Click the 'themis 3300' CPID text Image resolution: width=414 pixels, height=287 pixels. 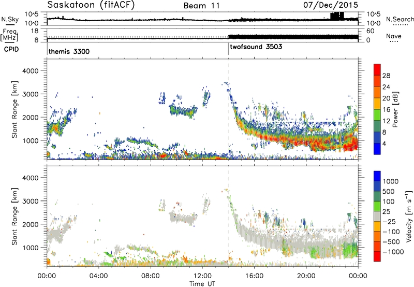coord(69,51)
